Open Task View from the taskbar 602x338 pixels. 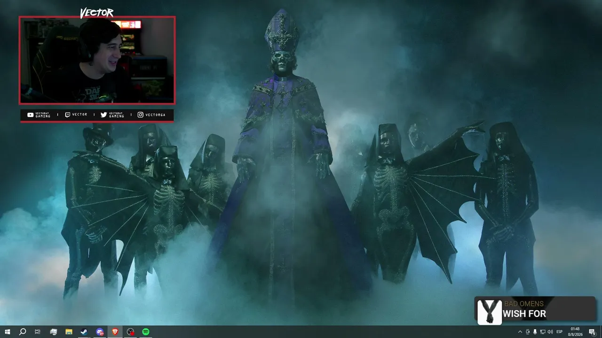(x=38, y=332)
